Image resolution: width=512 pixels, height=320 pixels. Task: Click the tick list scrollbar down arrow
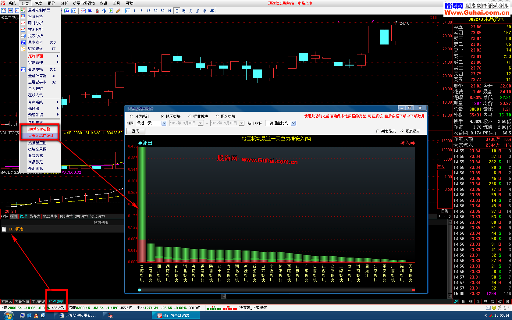tap(450, 296)
